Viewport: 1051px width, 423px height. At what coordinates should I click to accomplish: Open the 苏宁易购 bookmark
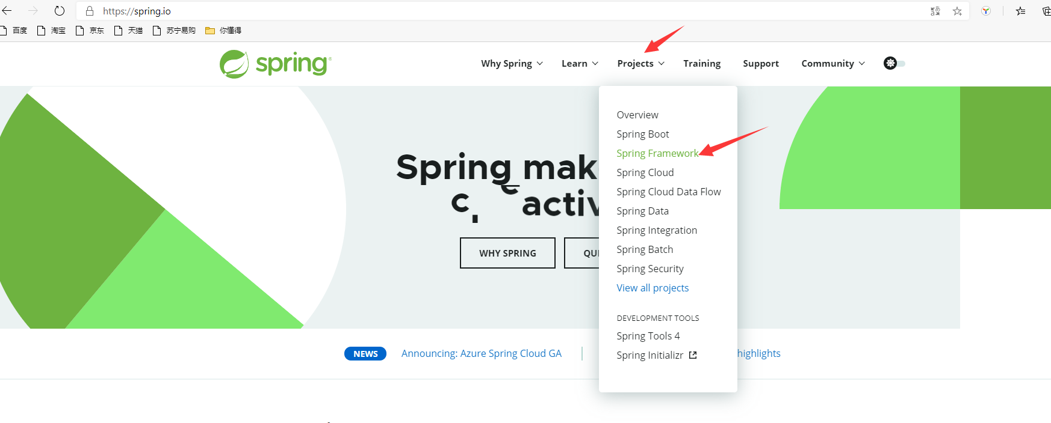coord(174,31)
